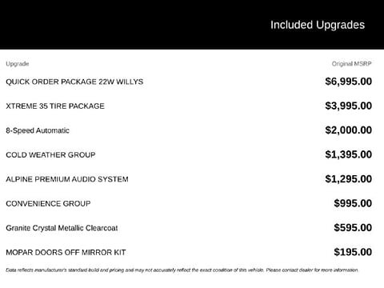Select Granite Crystal Metallic Clearcoat entry
The width and height of the screenshot is (384, 288).
point(62,228)
